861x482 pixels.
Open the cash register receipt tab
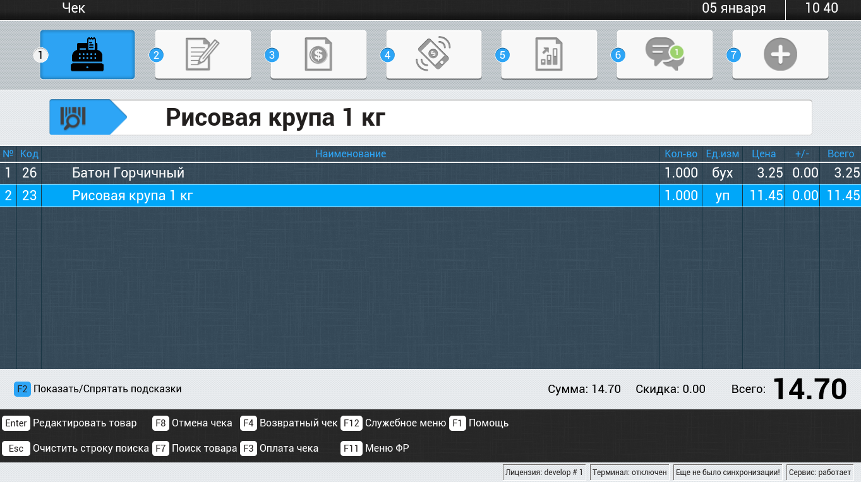coord(87,55)
